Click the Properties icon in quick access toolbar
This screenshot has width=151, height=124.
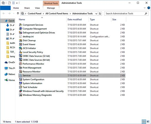9,3
